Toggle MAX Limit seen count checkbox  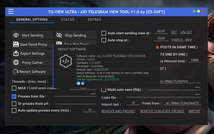tap(14, 88)
